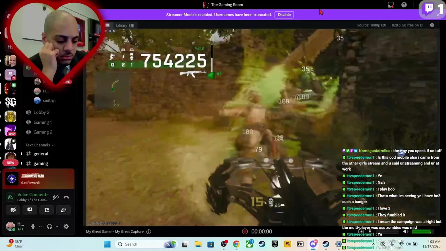Open Epic Games Launcher taskbar icon
Screen dimensions: 446x251
click(275, 244)
